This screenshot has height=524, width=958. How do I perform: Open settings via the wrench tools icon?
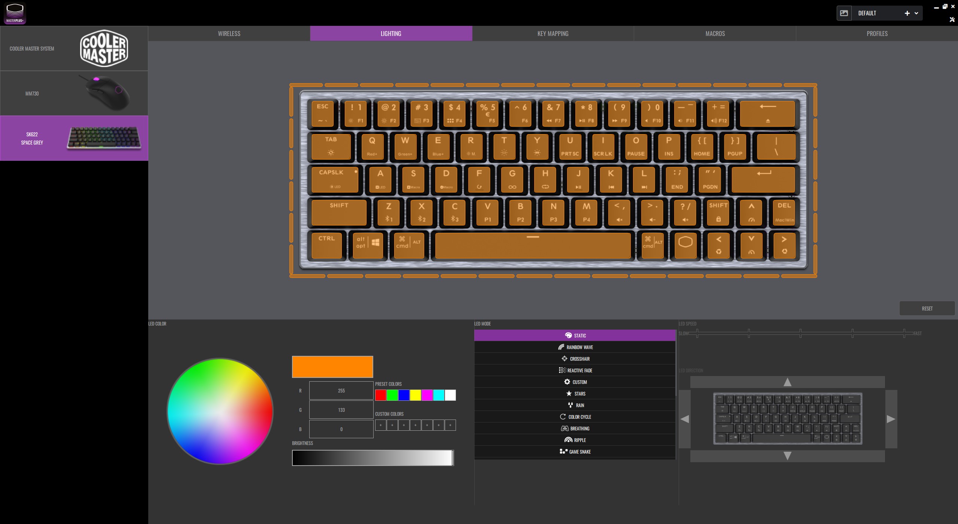[x=952, y=19]
